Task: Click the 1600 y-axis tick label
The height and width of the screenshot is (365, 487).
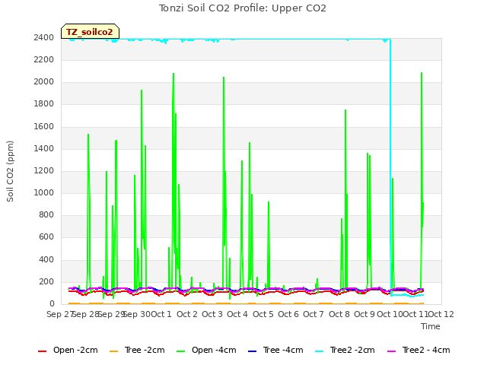Action: tap(44, 127)
